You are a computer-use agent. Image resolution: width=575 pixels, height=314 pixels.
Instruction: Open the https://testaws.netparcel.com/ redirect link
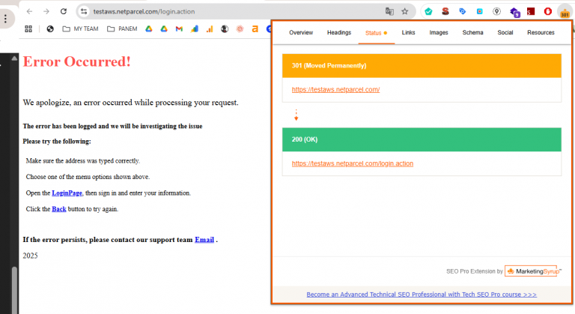[336, 89]
